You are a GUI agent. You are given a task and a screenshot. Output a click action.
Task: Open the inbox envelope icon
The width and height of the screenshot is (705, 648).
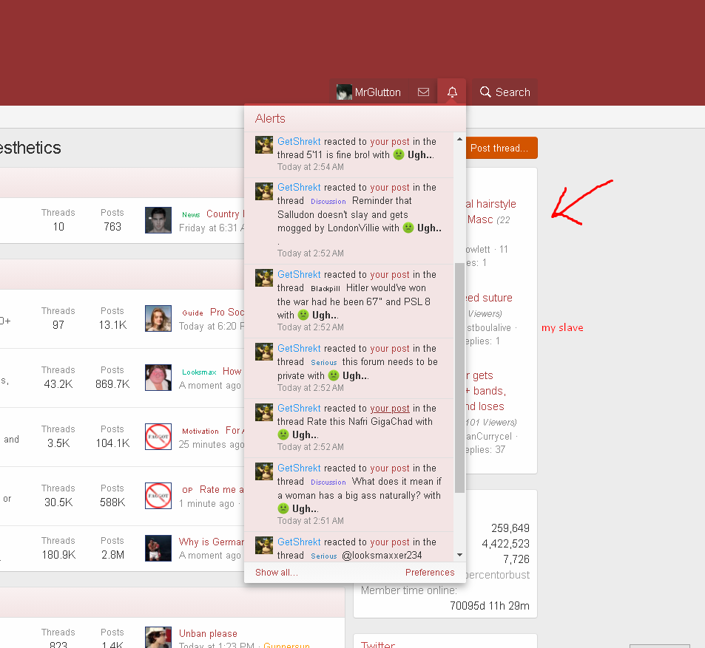point(423,92)
